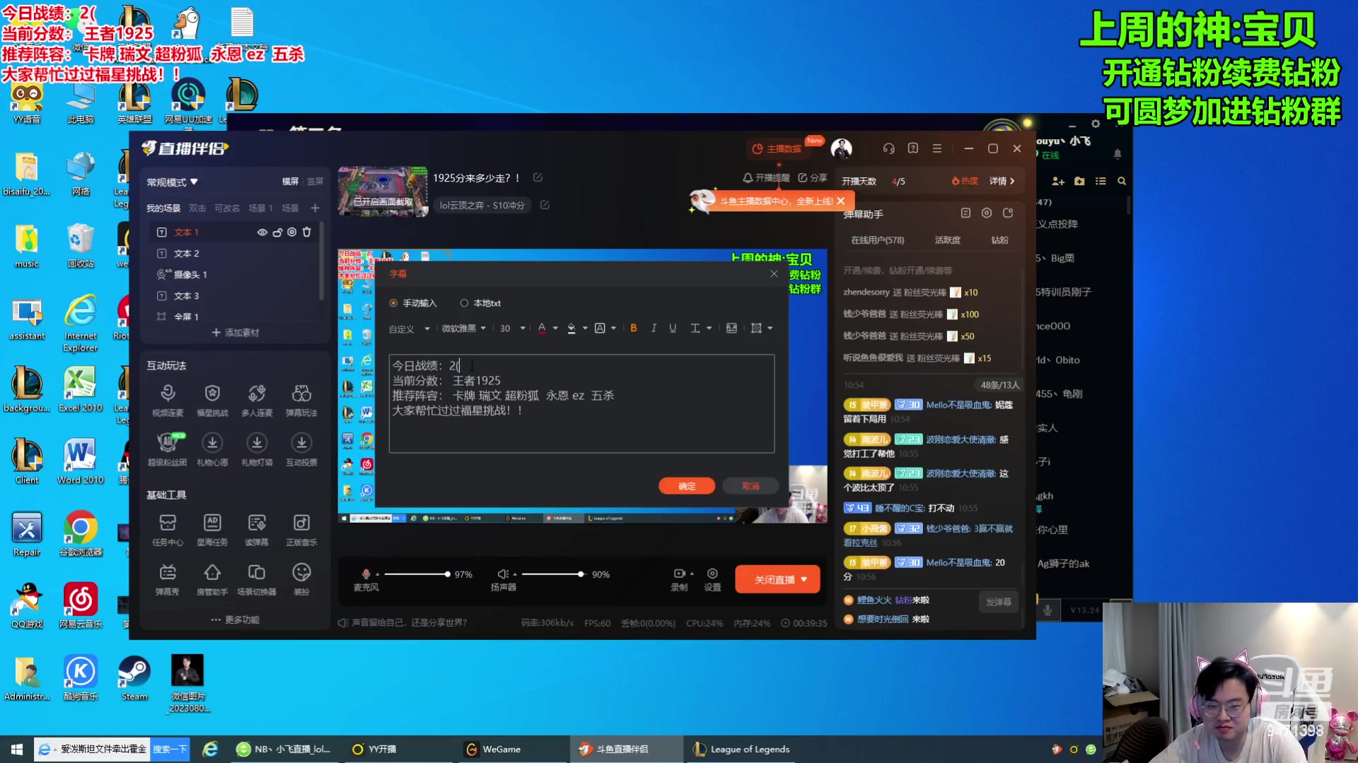1358x763 pixels.
Task: Apply underline formatting to subtitle text
Action: (673, 328)
